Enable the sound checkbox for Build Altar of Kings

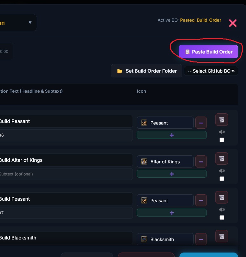click(222, 179)
